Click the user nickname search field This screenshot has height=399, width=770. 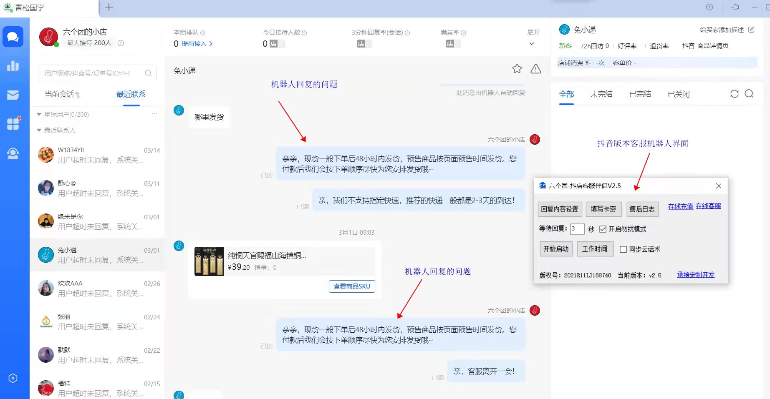click(97, 73)
